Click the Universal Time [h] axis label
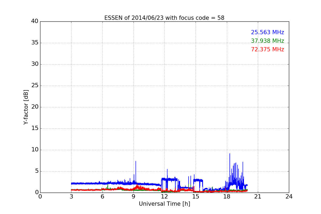 (x=164, y=204)
